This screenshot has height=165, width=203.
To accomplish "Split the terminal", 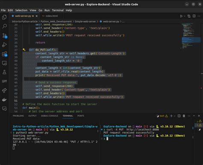I will [x=179, y=116].
